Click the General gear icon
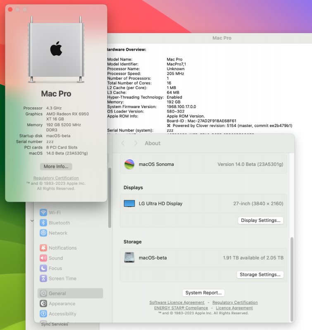 coord(43,293)
